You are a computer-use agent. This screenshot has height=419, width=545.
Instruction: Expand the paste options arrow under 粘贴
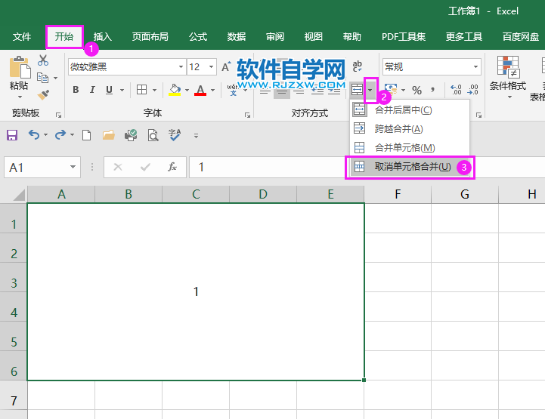tap(20, 97)
